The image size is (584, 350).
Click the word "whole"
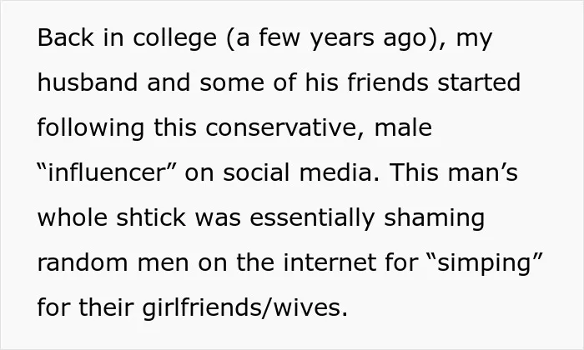(x=73, y=217)
